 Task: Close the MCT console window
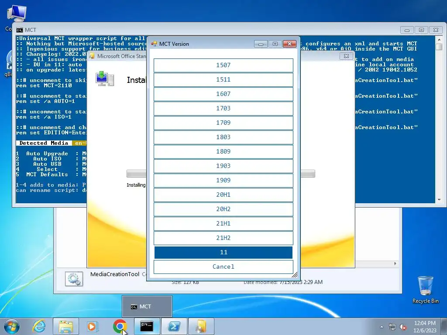[436, 30]
